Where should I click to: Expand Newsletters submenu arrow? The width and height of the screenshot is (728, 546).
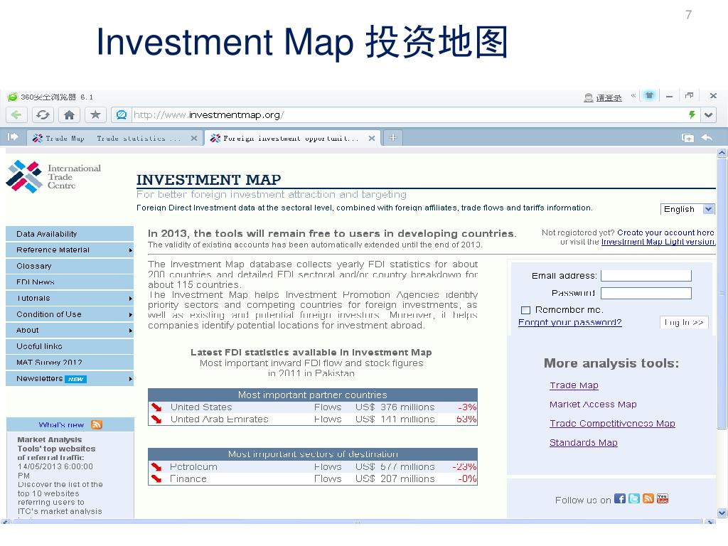[131, 379]
